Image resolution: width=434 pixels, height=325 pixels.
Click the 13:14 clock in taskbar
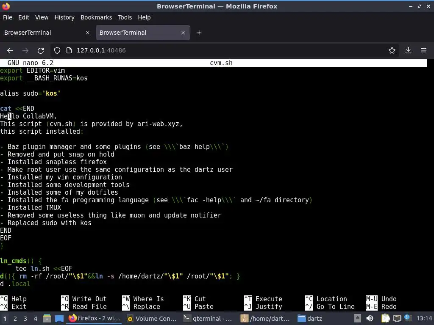tap(424, 318)
